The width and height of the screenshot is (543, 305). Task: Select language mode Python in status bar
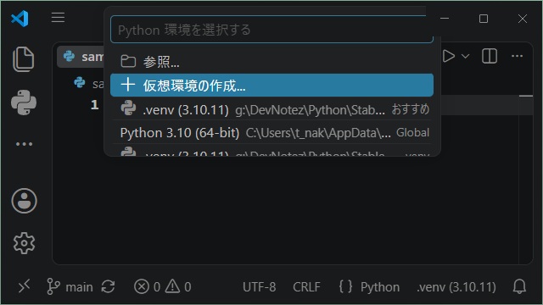(x=380, y=287)
